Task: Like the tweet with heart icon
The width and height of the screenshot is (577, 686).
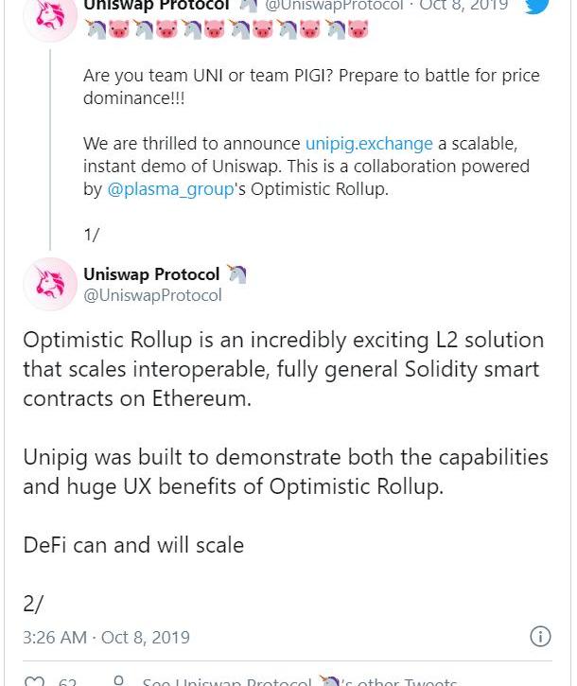Action: [34, 681]
